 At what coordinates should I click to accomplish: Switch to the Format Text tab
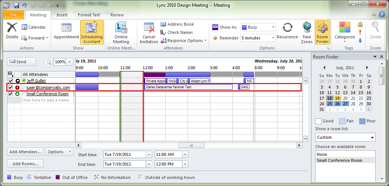pyautogui.click(x=89, y=15)
